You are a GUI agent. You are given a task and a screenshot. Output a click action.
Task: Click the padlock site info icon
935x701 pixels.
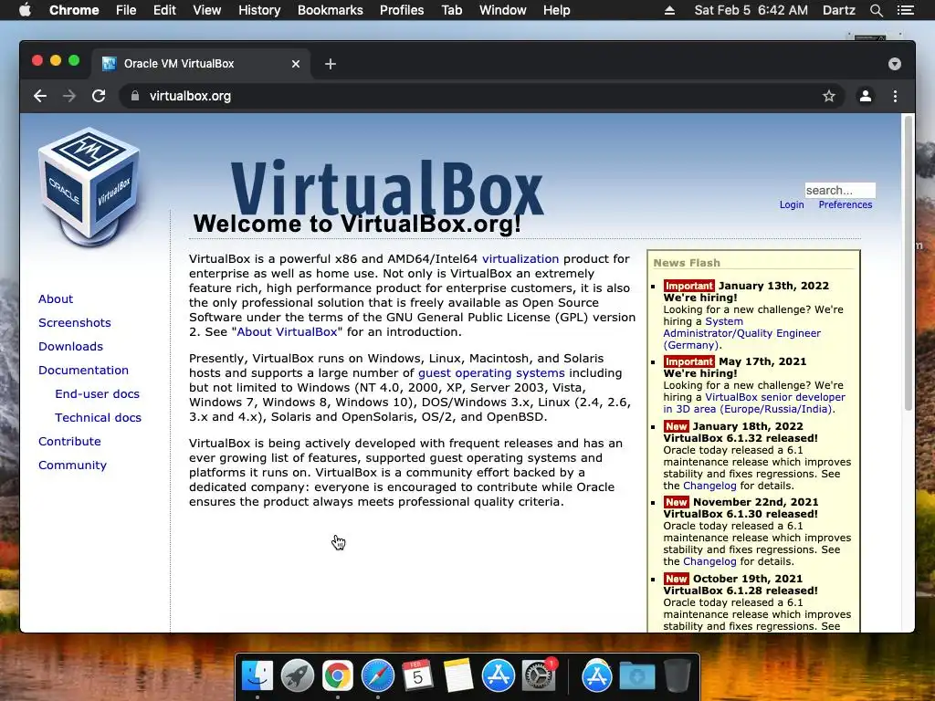pyautogui.click(x=135, y=96)
